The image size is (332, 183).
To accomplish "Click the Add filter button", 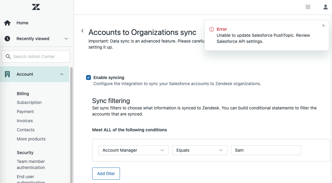I will (106, 174).
